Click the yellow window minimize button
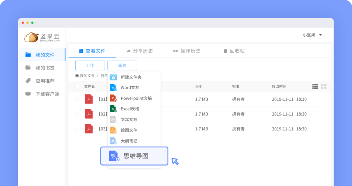Screen dimensions: 352x186 [x=28, y=23]
